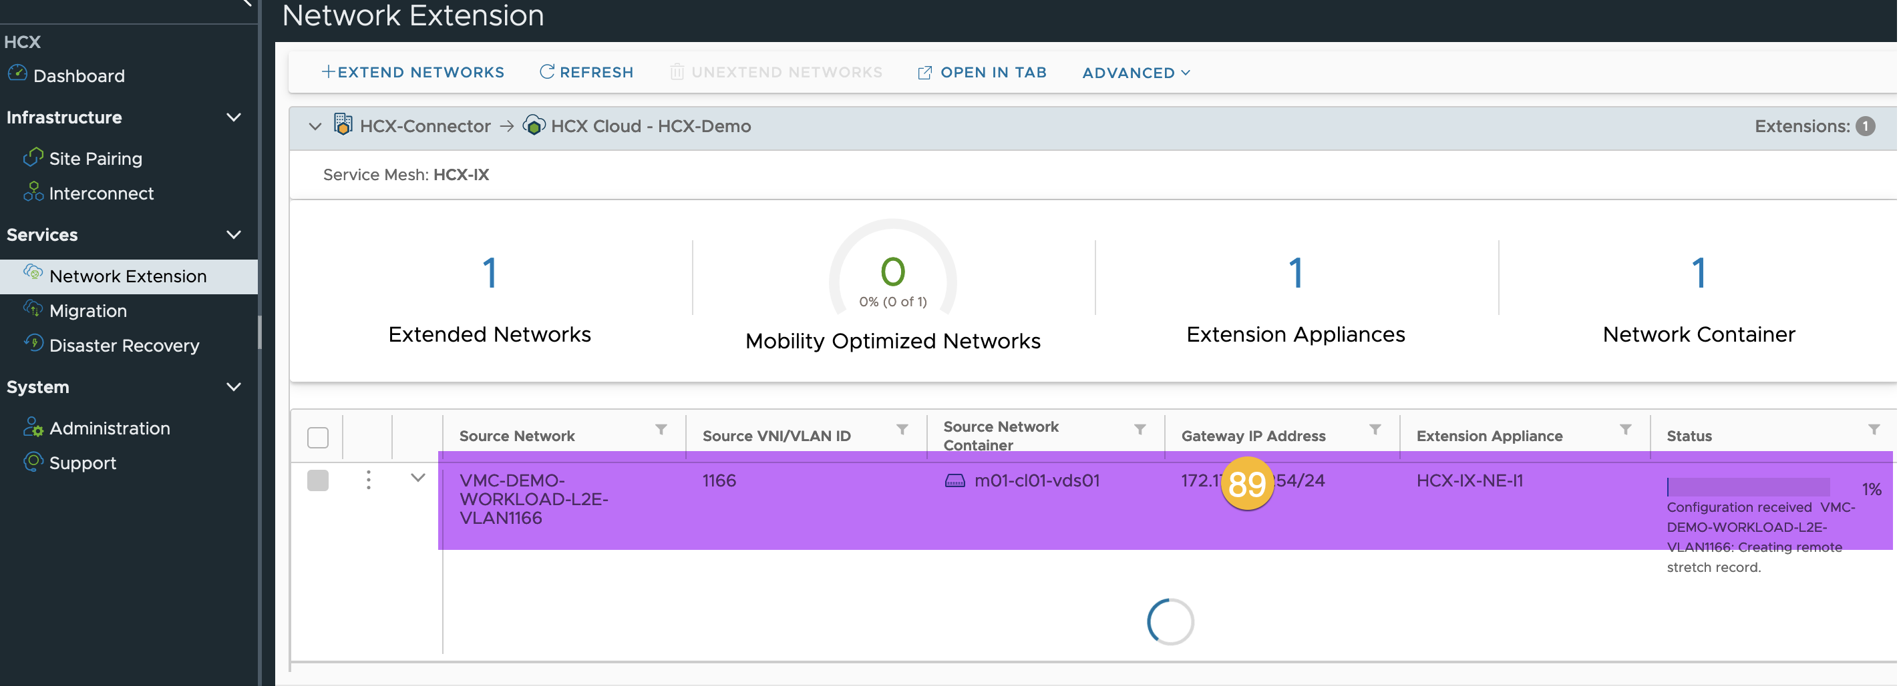Viewport: 1901px width, 686px height.
Task: Open the Dashboard page
Action: coord(78,75)
